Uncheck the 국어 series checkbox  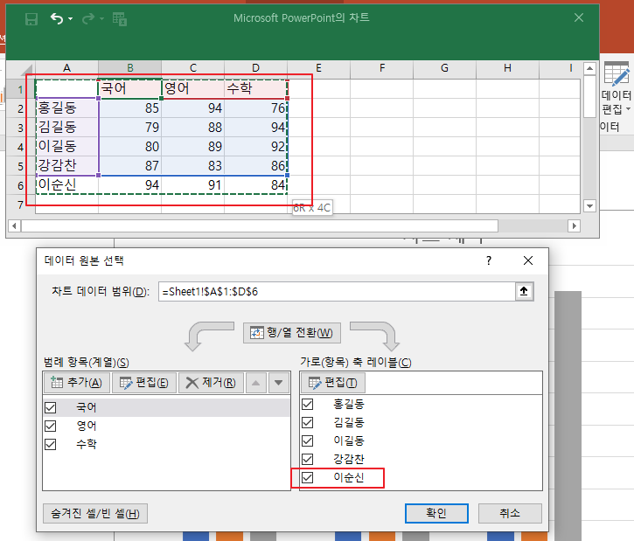[x=51, y=407]
